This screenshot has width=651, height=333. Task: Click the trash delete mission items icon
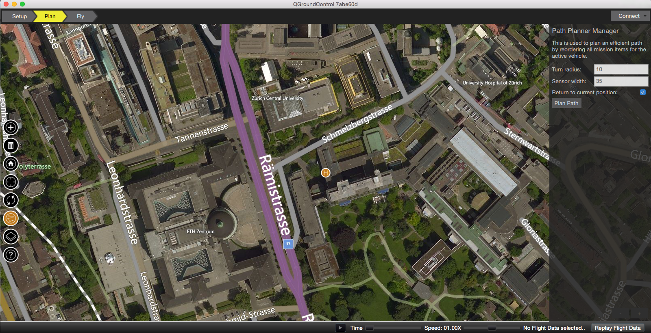click(x=11, y=145)
